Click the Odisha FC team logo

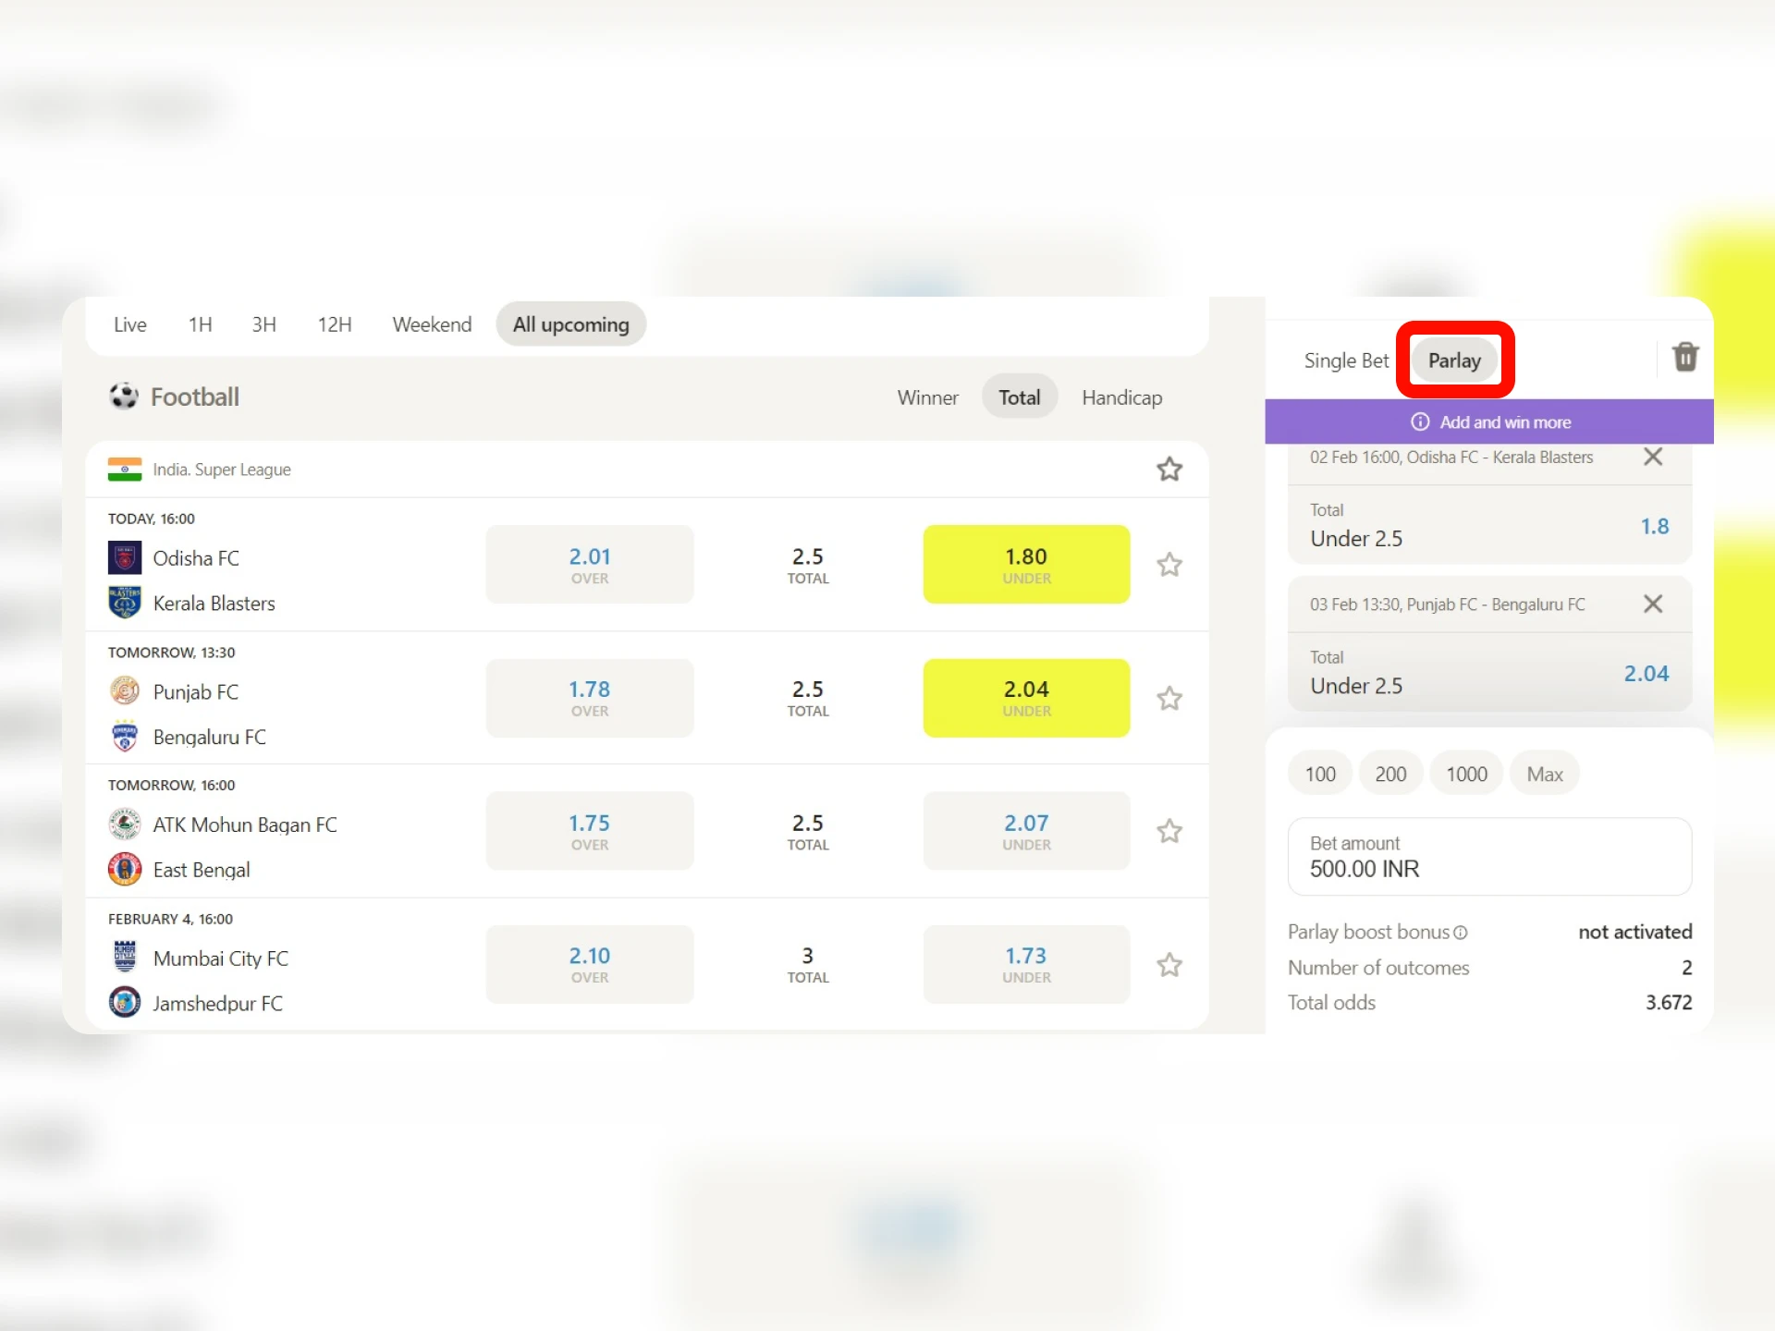[125, 557]
